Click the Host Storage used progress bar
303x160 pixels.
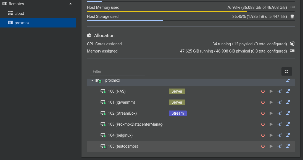click(x=191, y=20)
